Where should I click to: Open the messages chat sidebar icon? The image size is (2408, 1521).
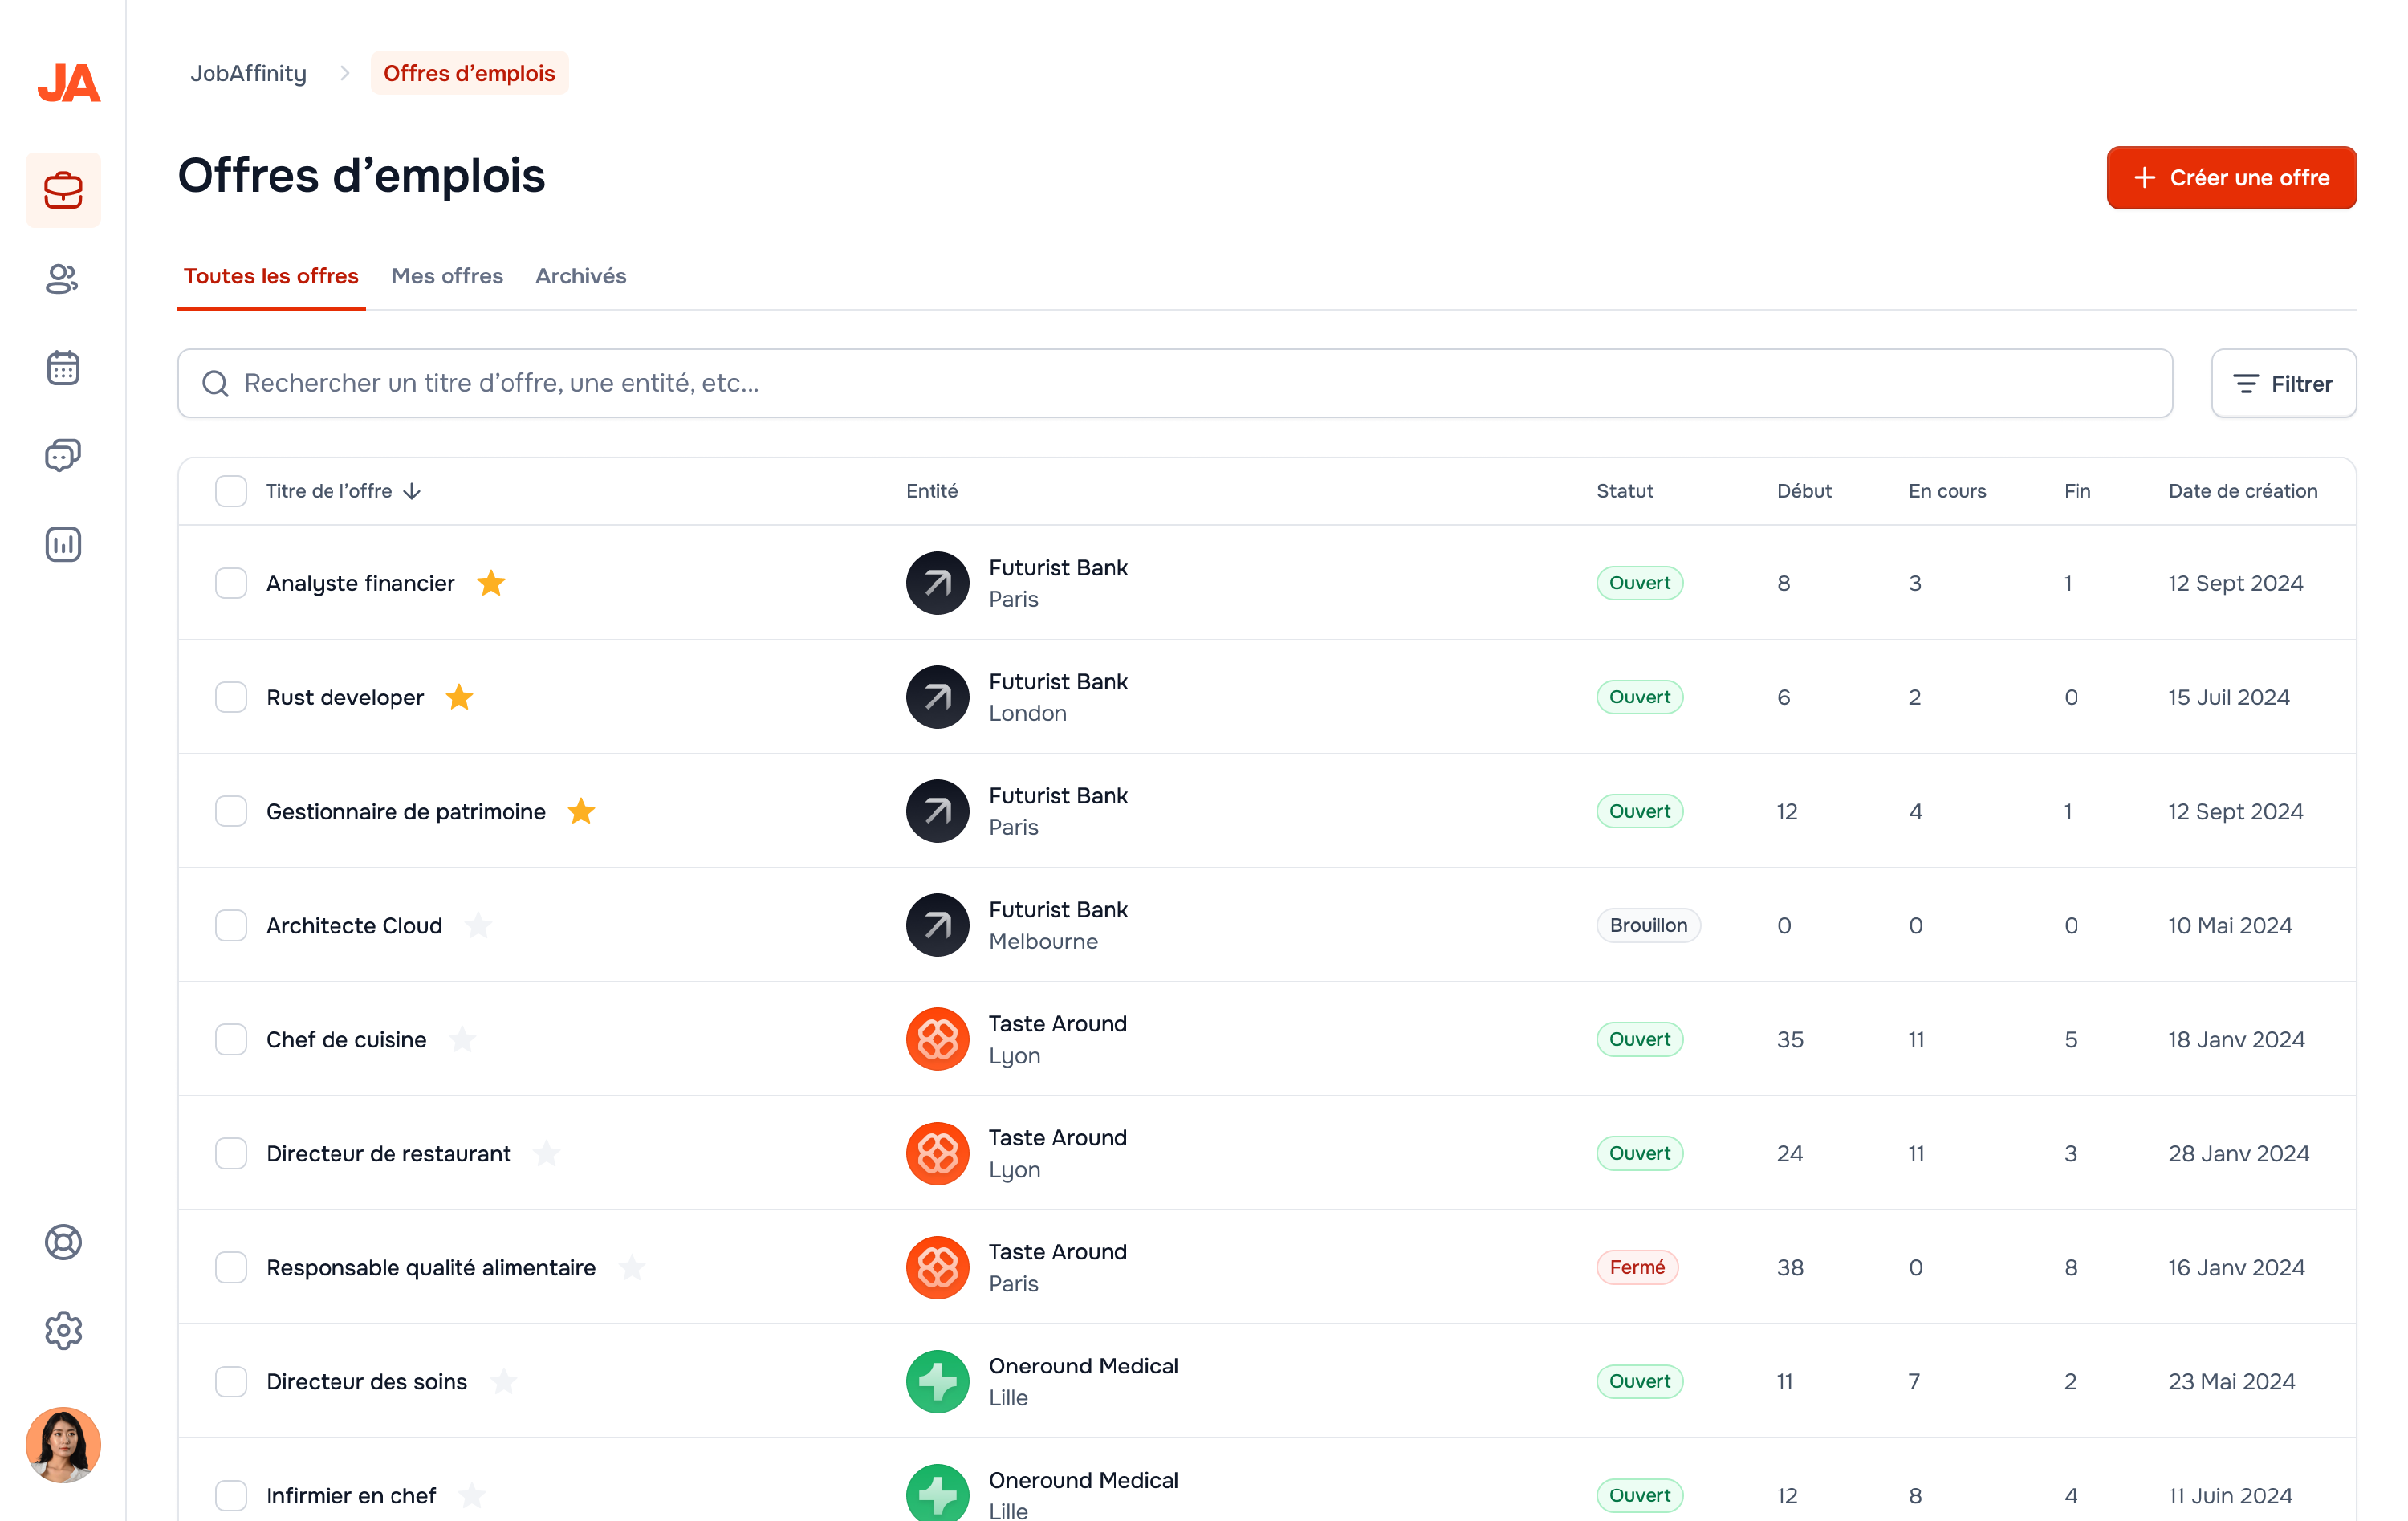coord(63,456)
